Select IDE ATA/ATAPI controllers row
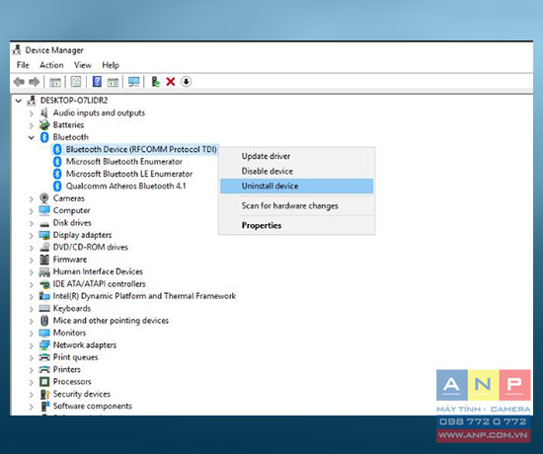This screenshot has height=454, width=543. coord(99,284)
